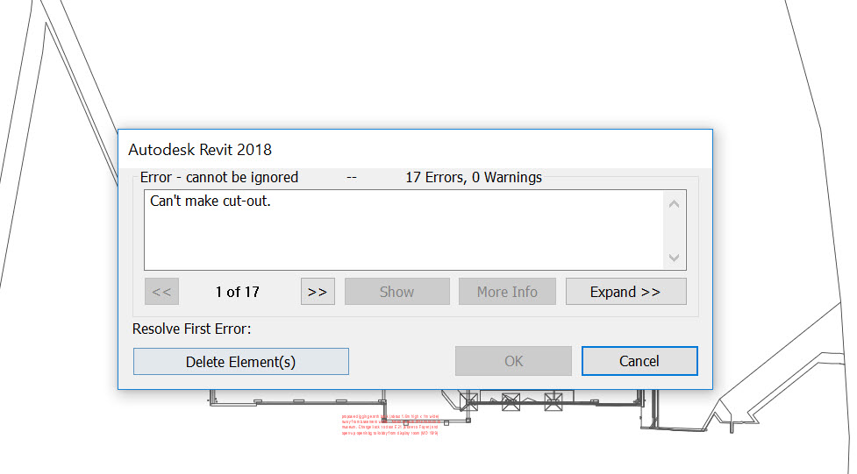The width and height of the screenshot is (857, 474).
Task: Select the middle crossed-box symbol in plan
Action: 511,401
